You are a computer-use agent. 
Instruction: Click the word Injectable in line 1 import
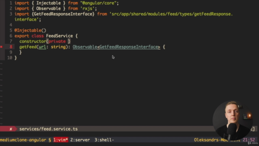coord(49,3)
